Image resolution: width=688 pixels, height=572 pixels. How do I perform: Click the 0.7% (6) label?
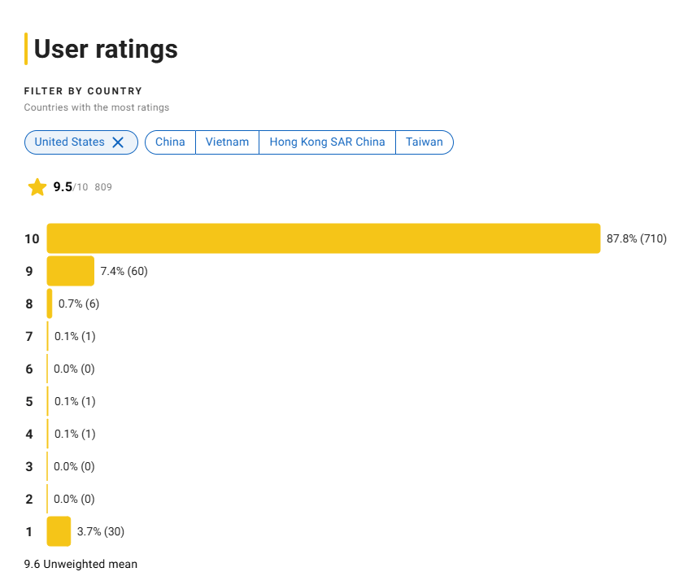[x=79, y=303]
